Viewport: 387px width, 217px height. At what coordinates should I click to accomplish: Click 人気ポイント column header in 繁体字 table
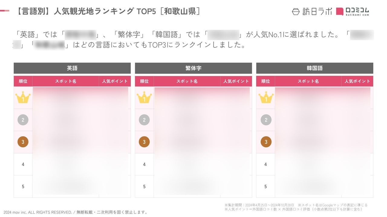click(236, 81)
